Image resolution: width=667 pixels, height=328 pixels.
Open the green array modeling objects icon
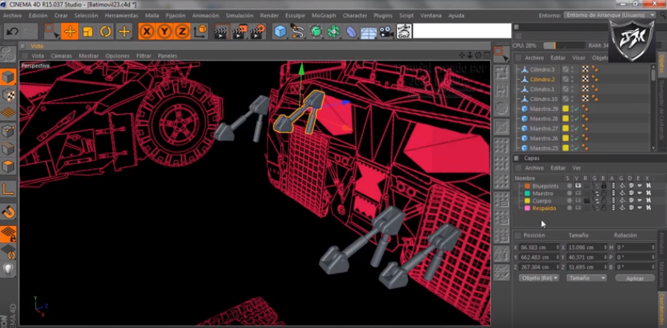(x=333, y=31)
